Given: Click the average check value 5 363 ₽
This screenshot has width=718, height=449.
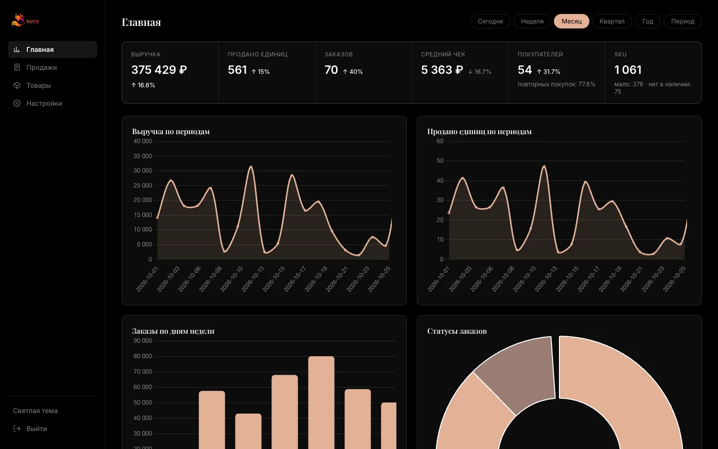Looking at the screenshot, I should click(442, 70).
